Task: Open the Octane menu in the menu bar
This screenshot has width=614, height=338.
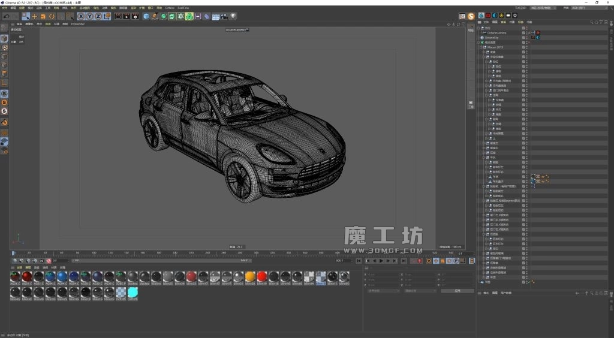Action: [170, 8]
